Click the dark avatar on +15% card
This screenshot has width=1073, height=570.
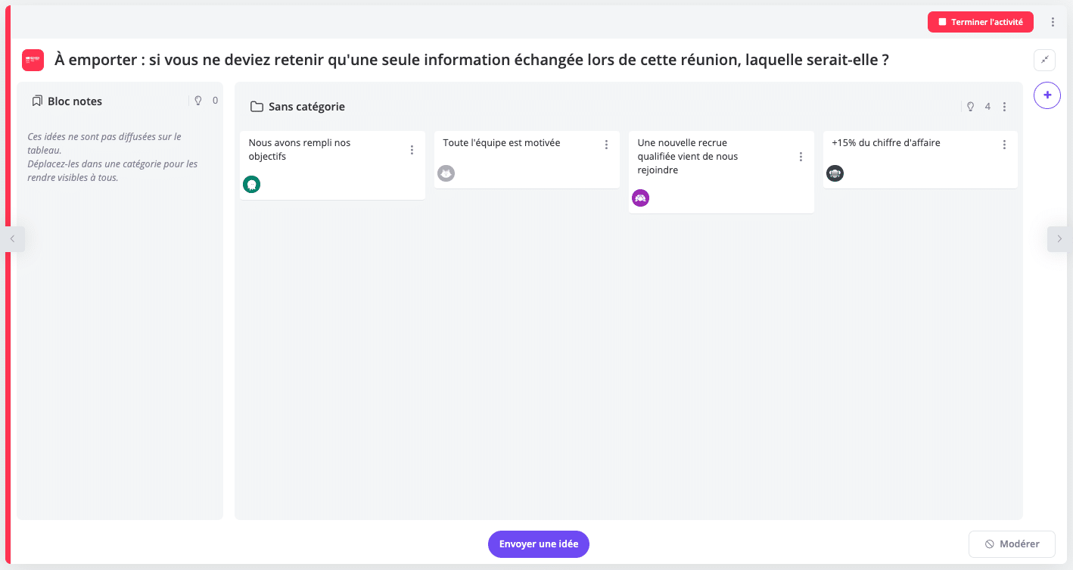click(835, 173)
